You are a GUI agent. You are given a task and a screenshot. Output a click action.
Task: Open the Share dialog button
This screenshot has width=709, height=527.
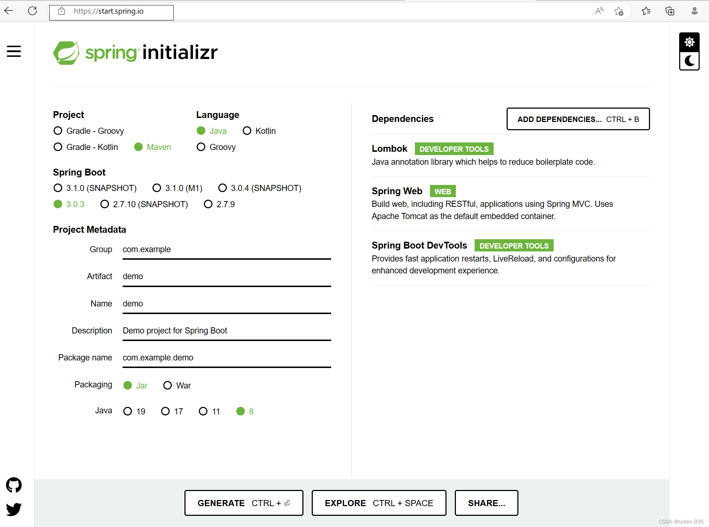[x=486, y=503]
